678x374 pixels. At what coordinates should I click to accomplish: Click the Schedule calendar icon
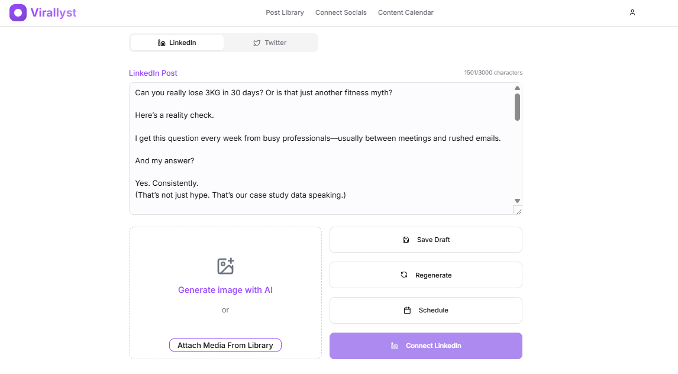pos(407,310)
